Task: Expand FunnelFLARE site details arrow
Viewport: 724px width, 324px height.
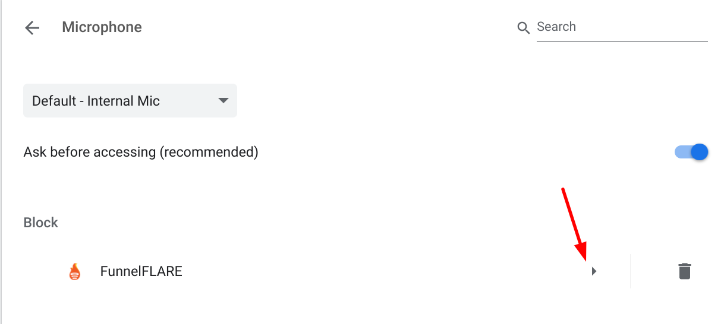Action: coord(594,271)
